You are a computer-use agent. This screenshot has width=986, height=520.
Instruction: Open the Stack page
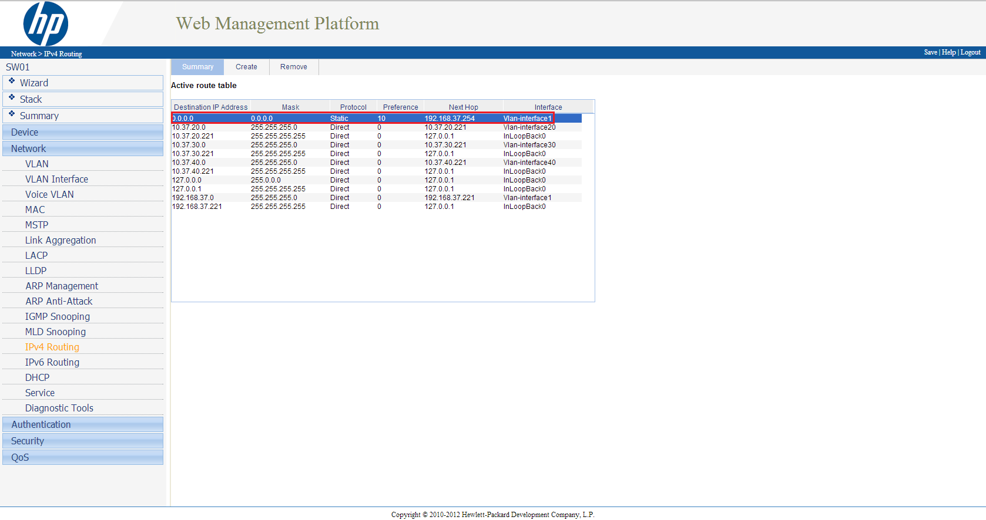(x=31, y=99)
